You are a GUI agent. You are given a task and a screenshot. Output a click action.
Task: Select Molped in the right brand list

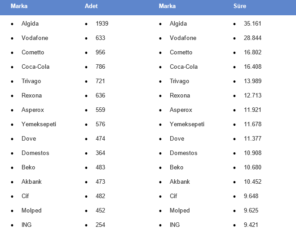(180, 211)
